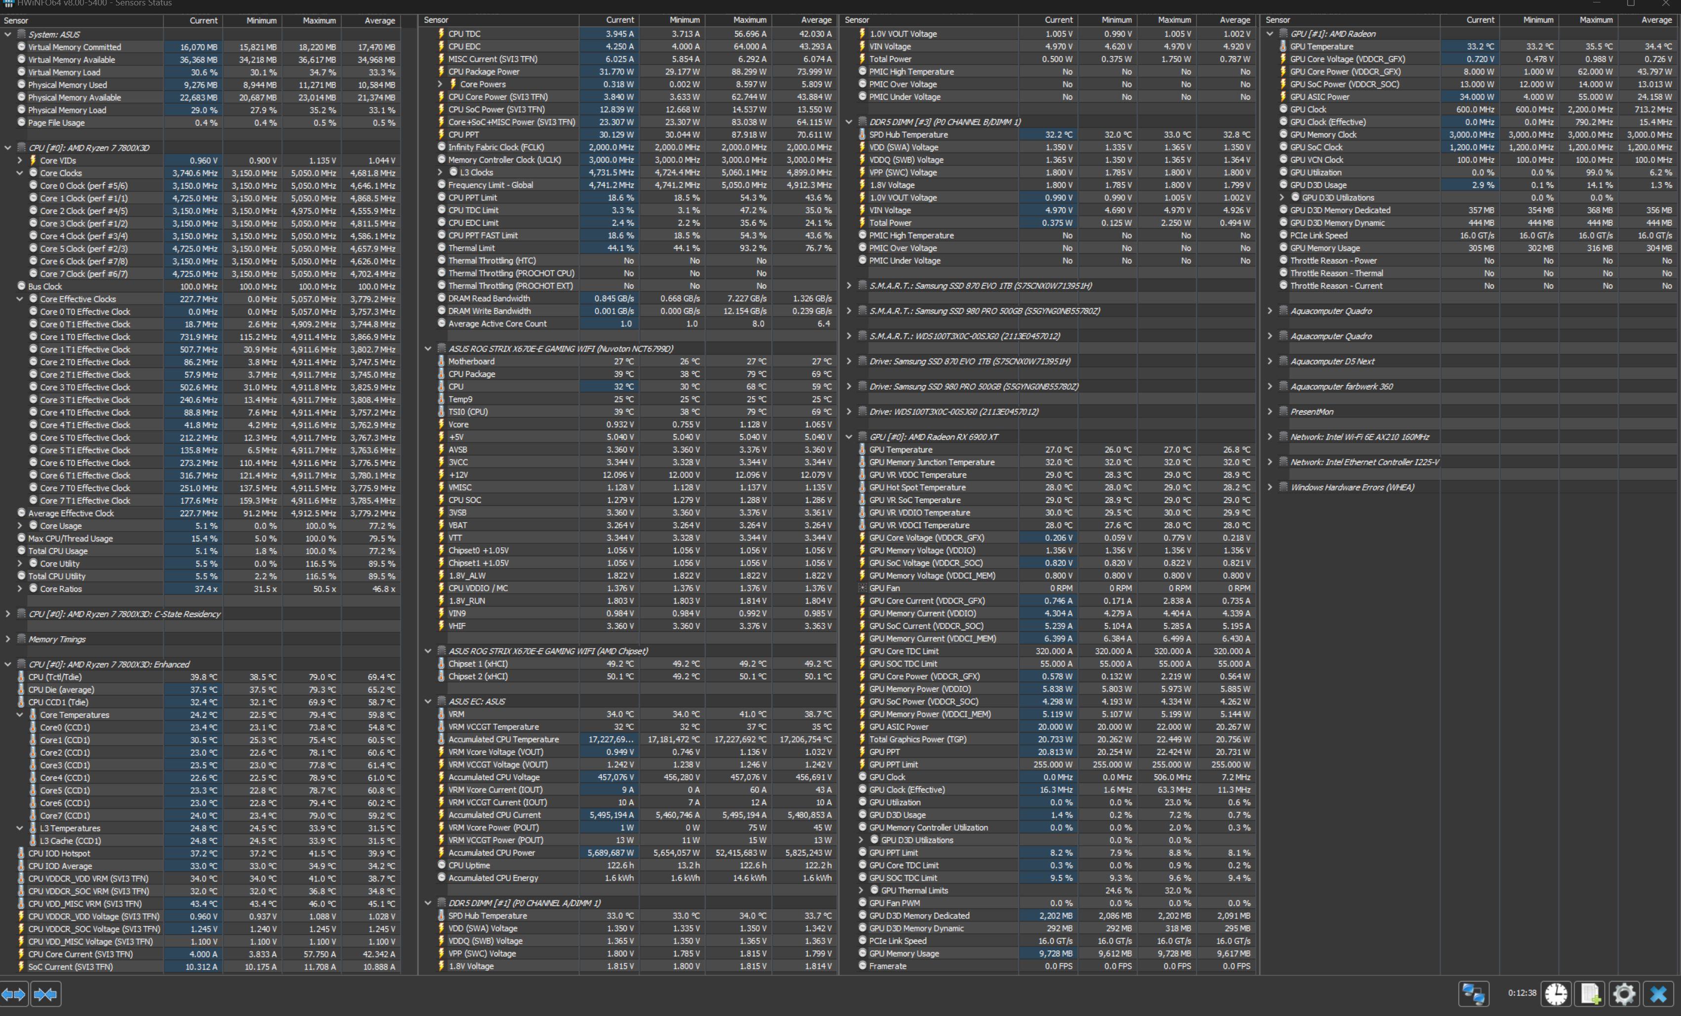The image size is (1681, 1016).
Task: Click chip icon beside Memory Timings group
Action: 21,639
